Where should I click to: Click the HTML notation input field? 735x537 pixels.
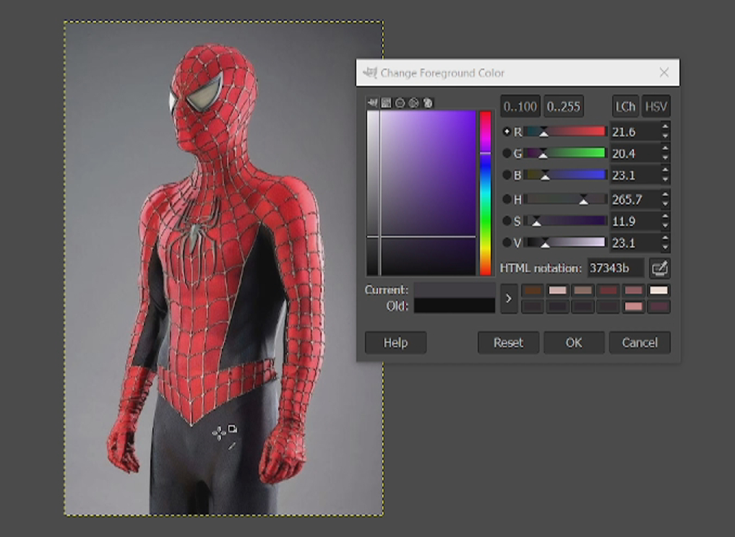click(615, 268)
